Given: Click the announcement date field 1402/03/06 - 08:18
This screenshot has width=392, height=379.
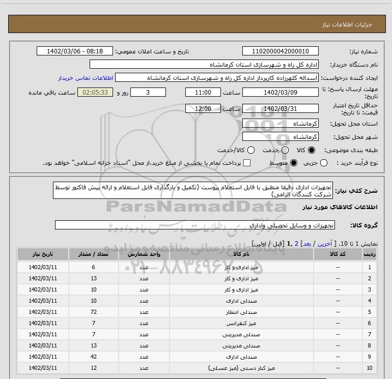Looking at the screenshot, I should click(x=75, y=51).
